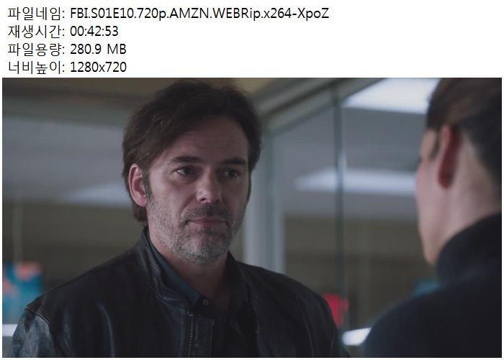Click the AMZN portion of the filename

[x=188, y=14]
